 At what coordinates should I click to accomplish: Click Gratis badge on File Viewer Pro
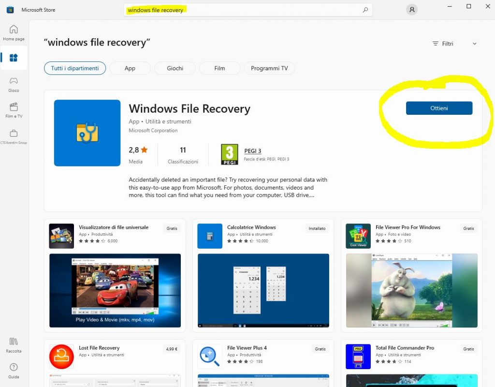click(469, 228)
